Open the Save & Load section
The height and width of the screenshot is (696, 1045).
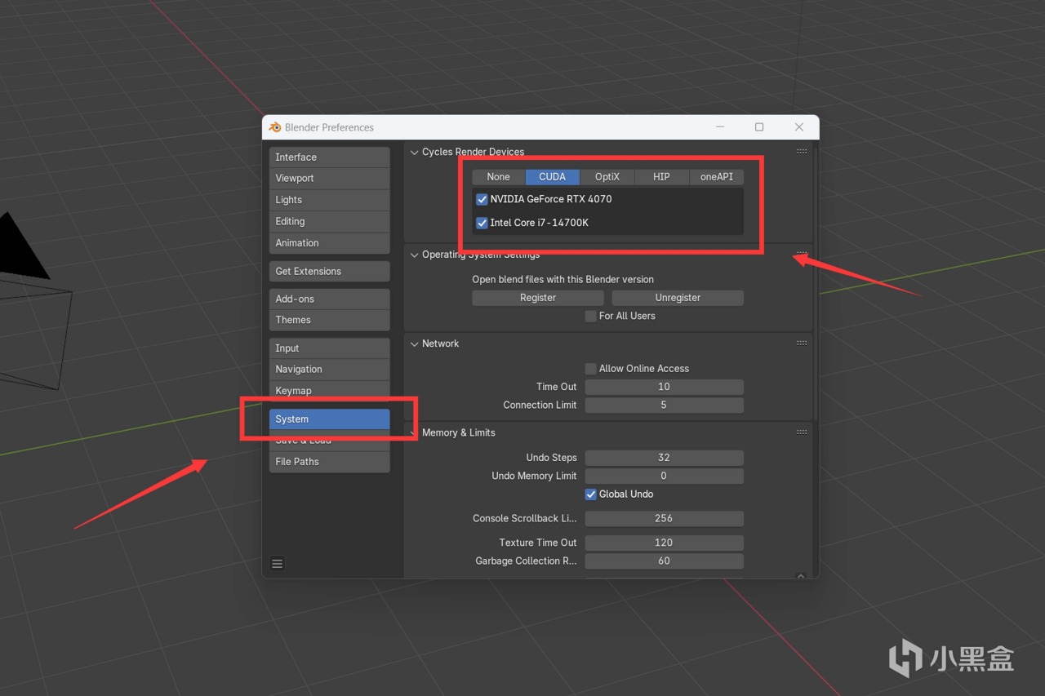pos(330,441)
